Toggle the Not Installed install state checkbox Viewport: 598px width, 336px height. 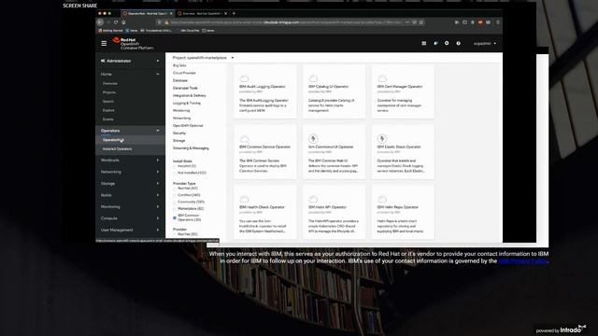tap(175, 173)
